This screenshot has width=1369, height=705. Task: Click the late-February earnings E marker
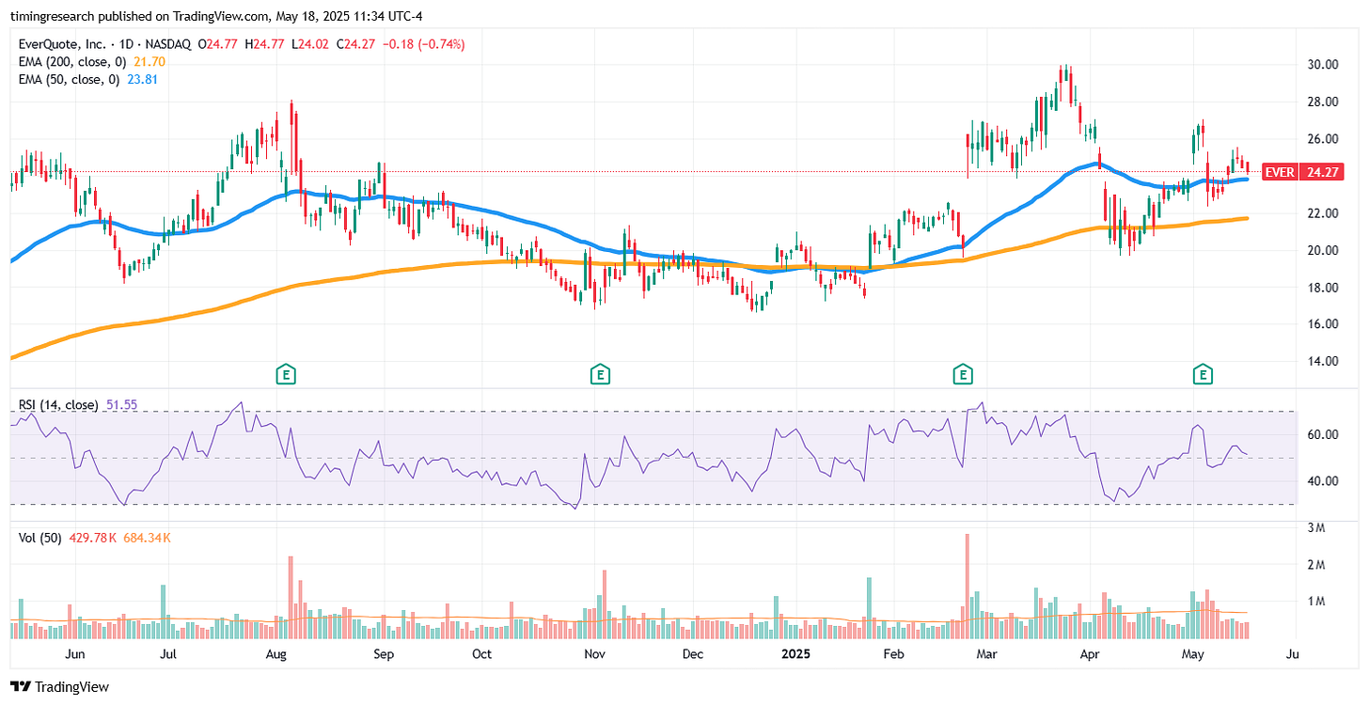[x=962, y=375]
